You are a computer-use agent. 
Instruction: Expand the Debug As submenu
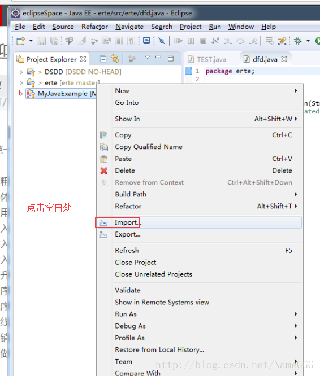199,326
